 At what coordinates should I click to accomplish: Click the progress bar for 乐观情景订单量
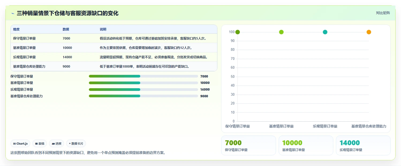click(143, 90)
